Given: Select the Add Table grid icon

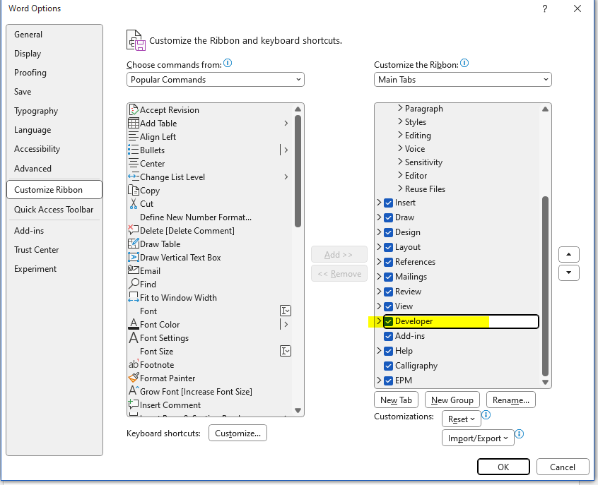Looking at the screenshot, I should pyautogui.click(x=134, y=123).
